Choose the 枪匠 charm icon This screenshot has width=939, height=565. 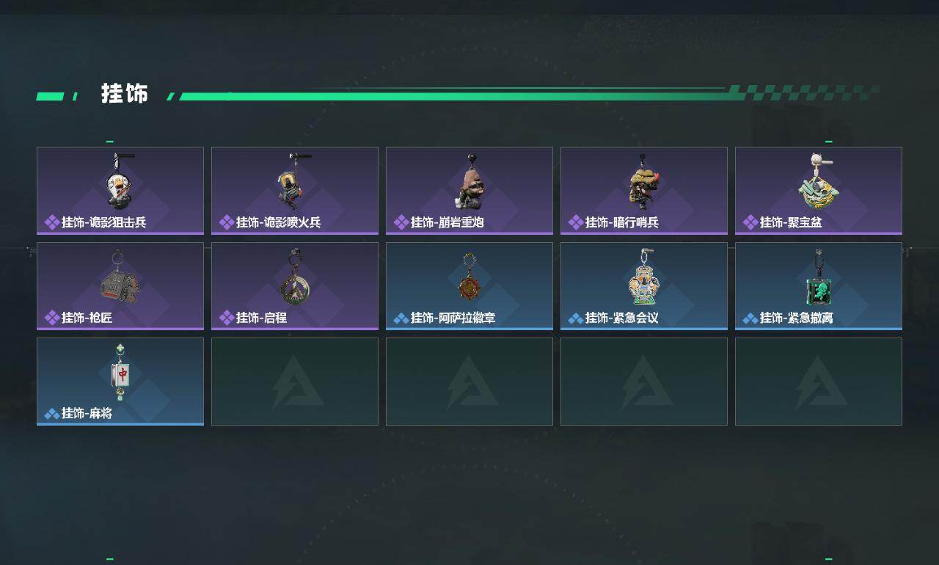(x=120, y=277)
